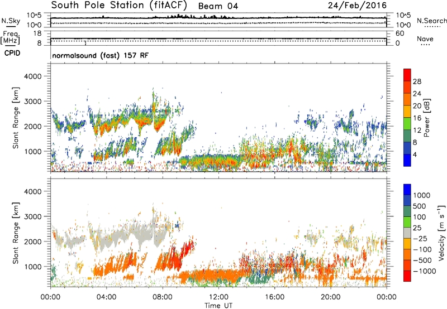Screen dimensions: 447x309
Task: Click the dotted line sample under 'N.Search'
Action: click(x=432, y=27)
